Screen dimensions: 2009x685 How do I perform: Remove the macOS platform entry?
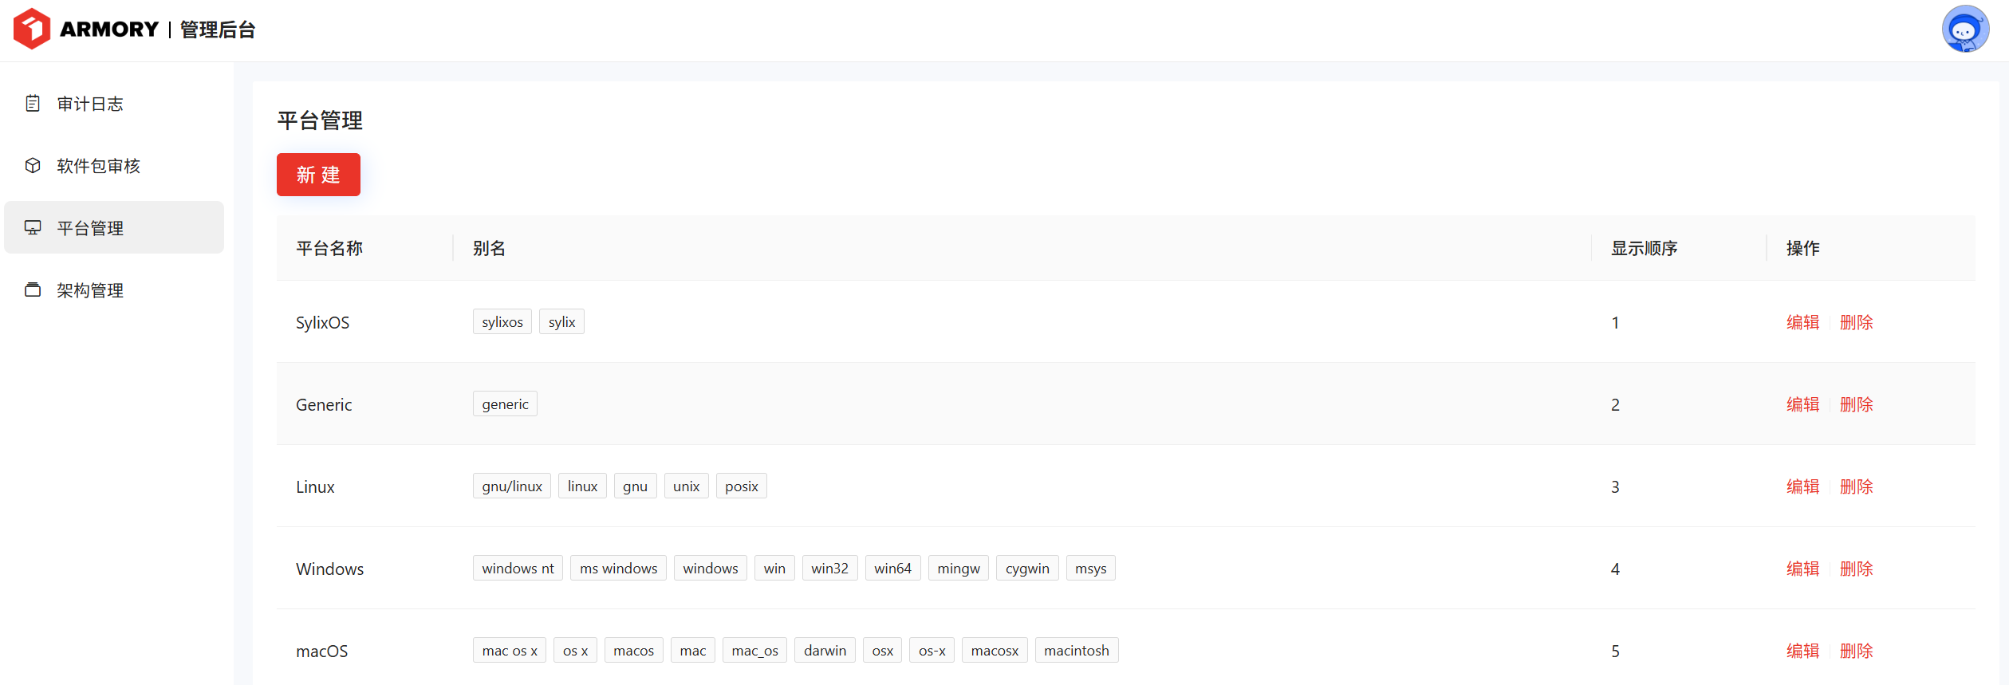(1856, 651)
